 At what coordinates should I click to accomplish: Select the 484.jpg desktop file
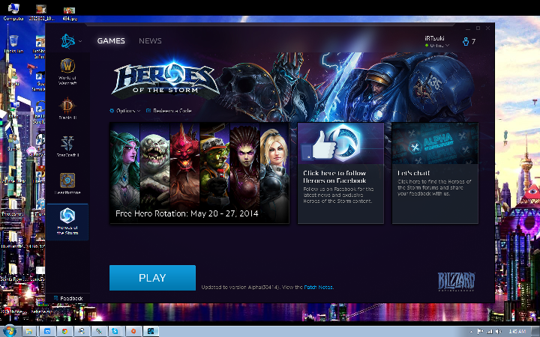coord(70,13)
